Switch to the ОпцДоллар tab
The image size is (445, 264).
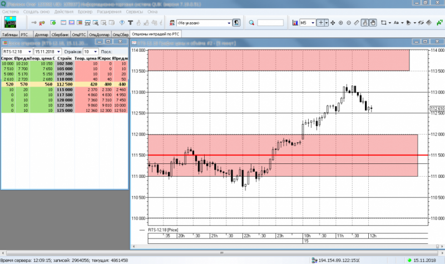pyautogui.click(x=100, y=34)
